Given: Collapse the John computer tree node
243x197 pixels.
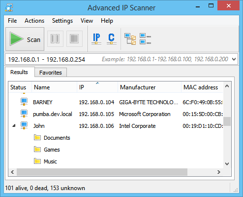Looking at the screenshot, I should (14, 126).
